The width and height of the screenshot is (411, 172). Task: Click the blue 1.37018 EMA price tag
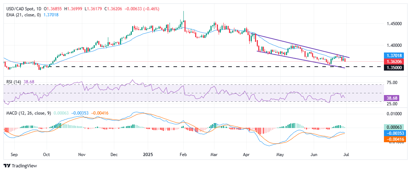click(x=394, y=56)
